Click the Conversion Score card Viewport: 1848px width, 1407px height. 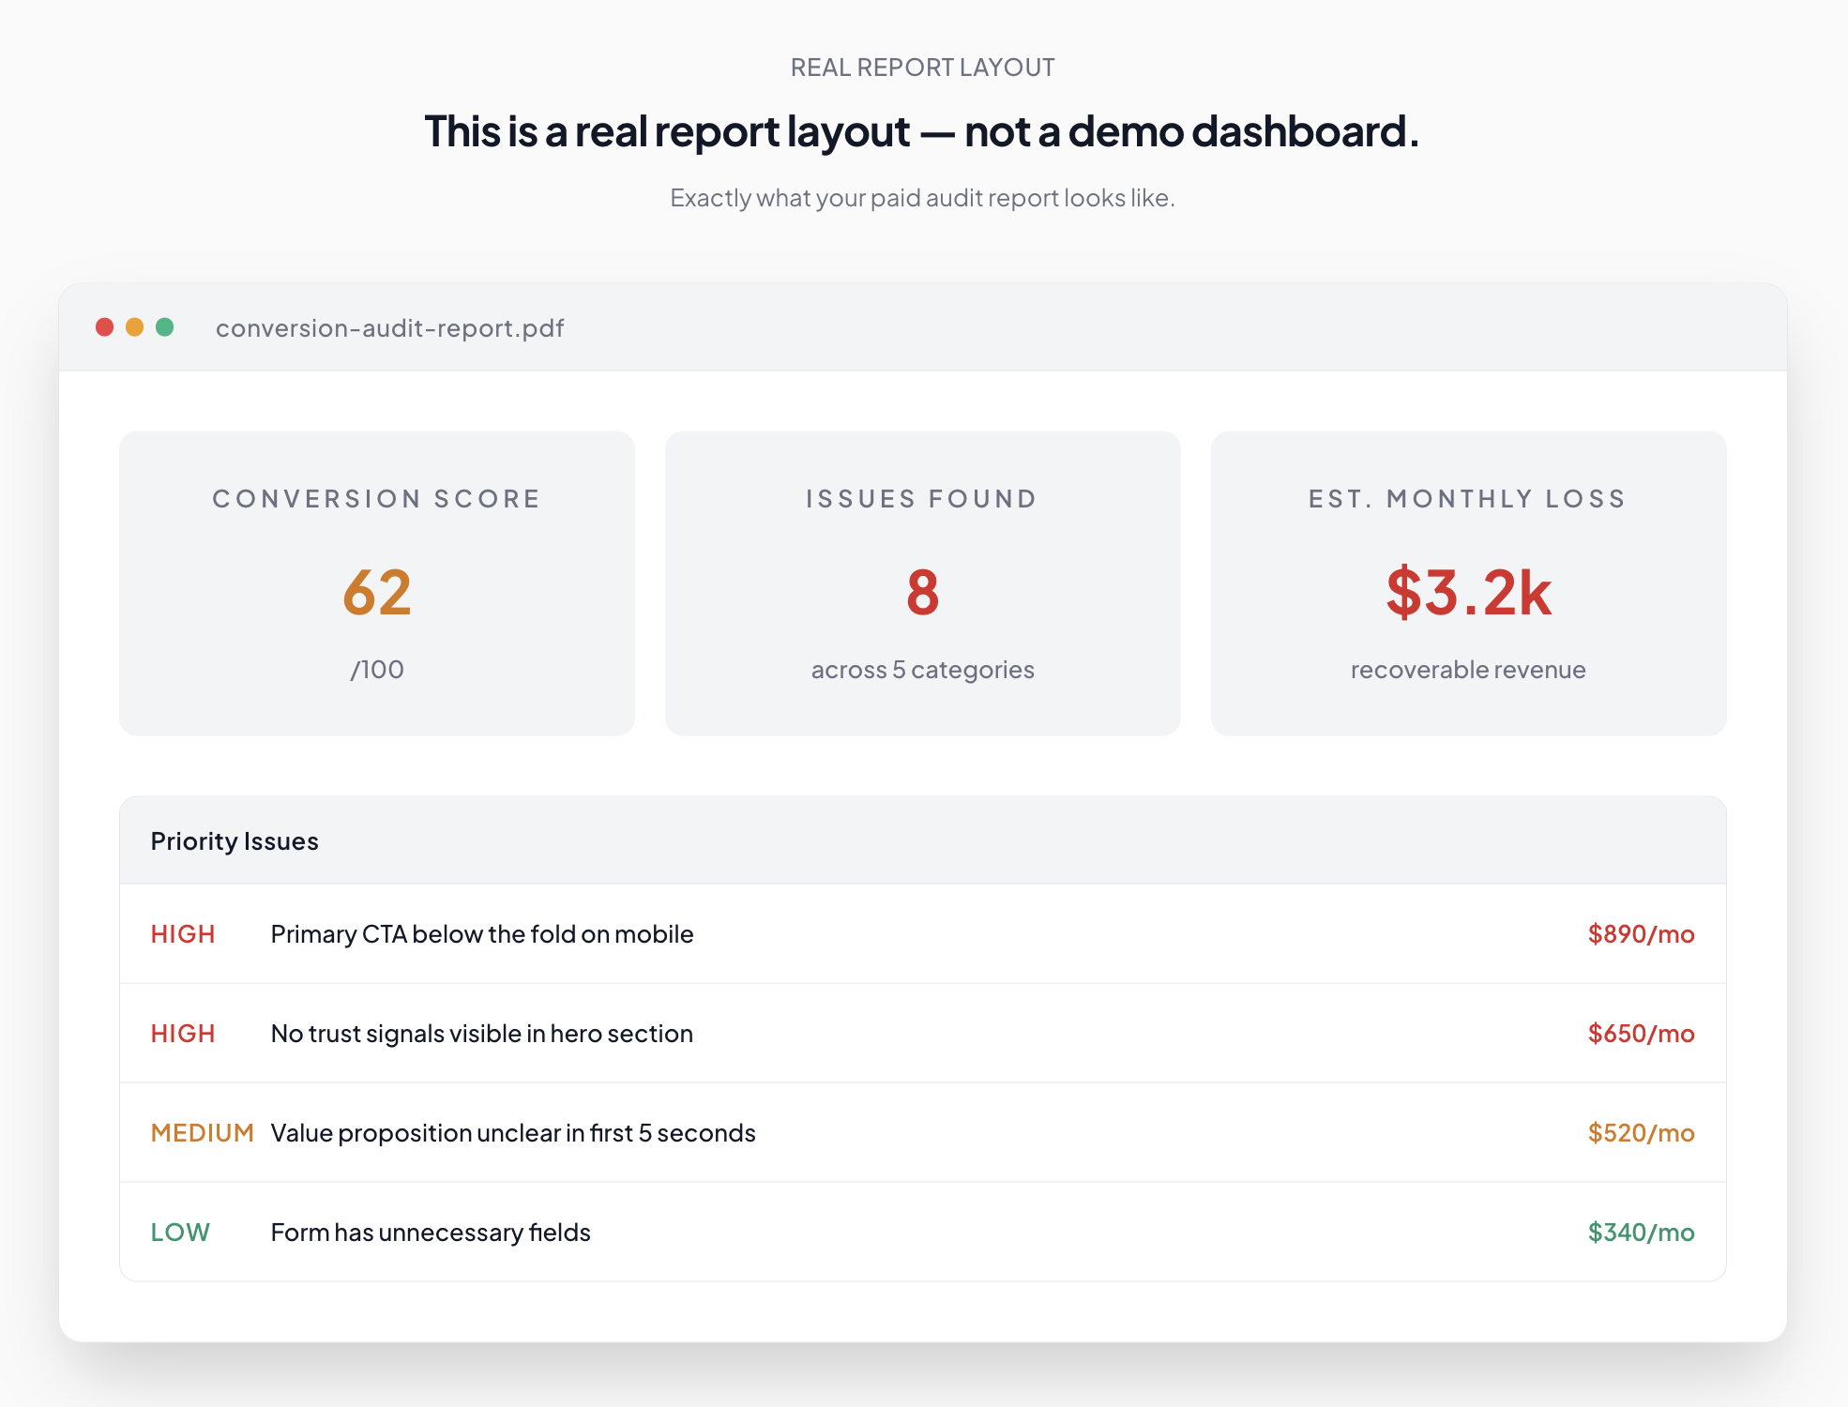point(377,583)
